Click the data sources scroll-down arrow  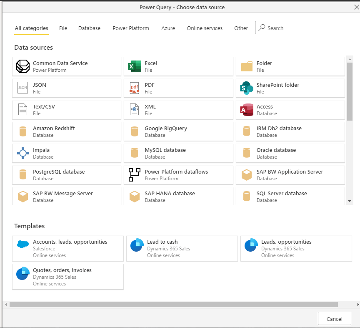tap(350, 201)
